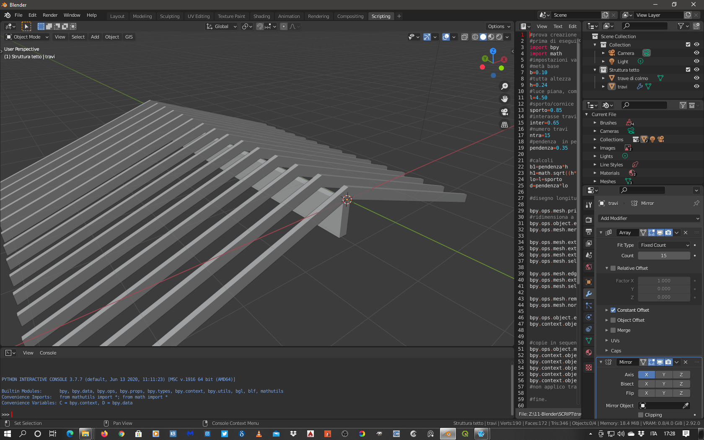Open viewport shading options dropdown arrow

tap(507, 37)
